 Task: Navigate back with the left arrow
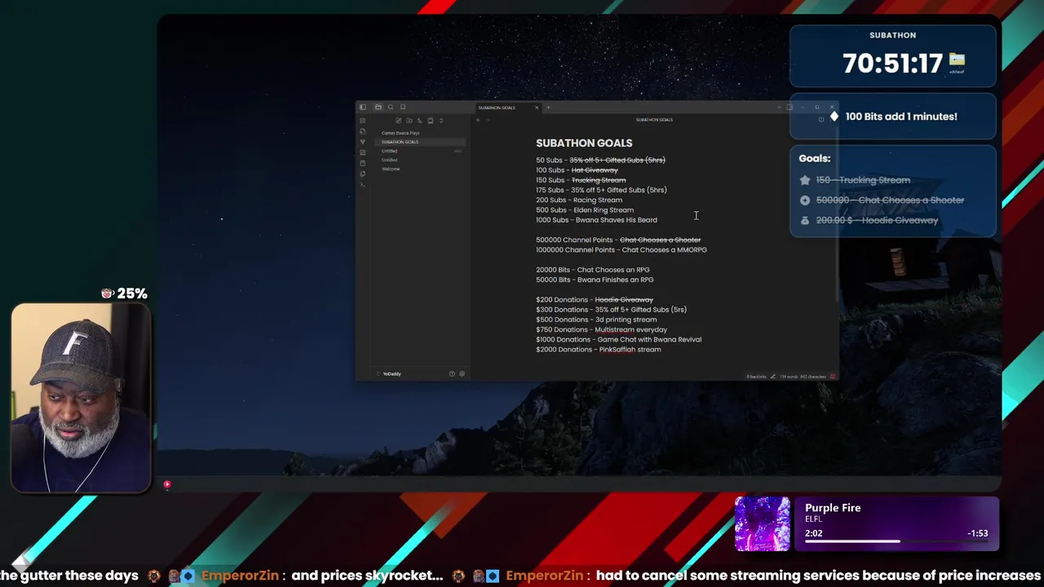pyautogui.click(x=478, y=120)
